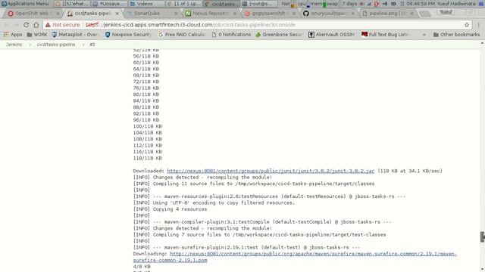
Task: Close the pipeline.png tab
Action: 411,14
